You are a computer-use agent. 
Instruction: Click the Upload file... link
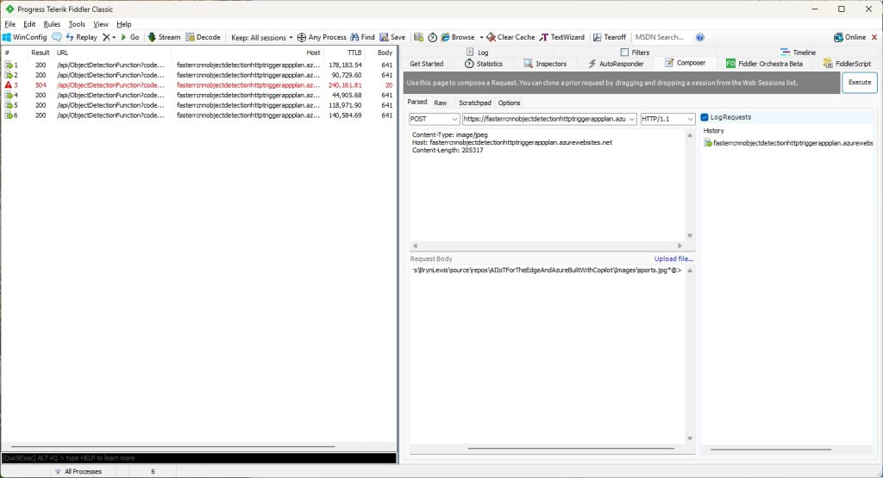click(x=673, y=258)
